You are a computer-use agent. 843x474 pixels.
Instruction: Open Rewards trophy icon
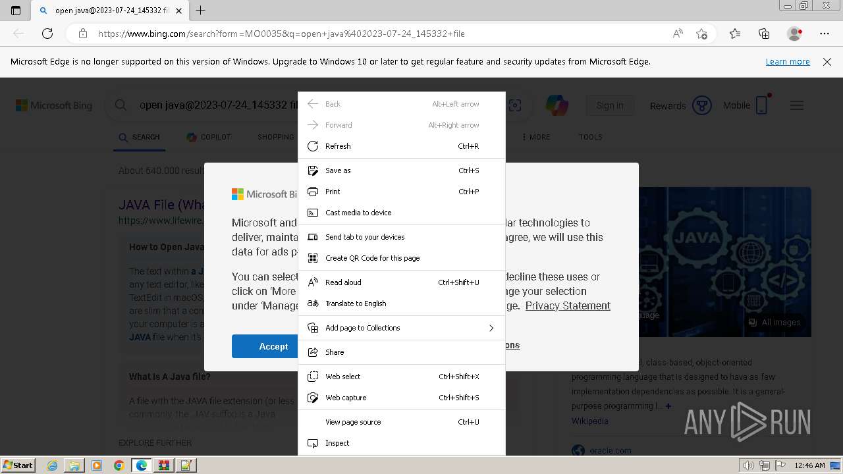coord(702,105)
